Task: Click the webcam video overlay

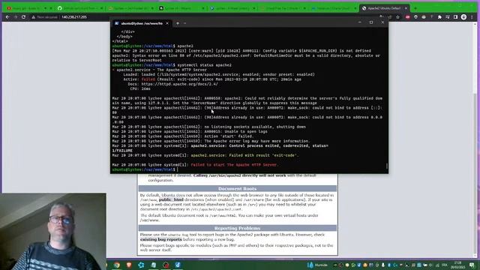Action: [53, 232]
